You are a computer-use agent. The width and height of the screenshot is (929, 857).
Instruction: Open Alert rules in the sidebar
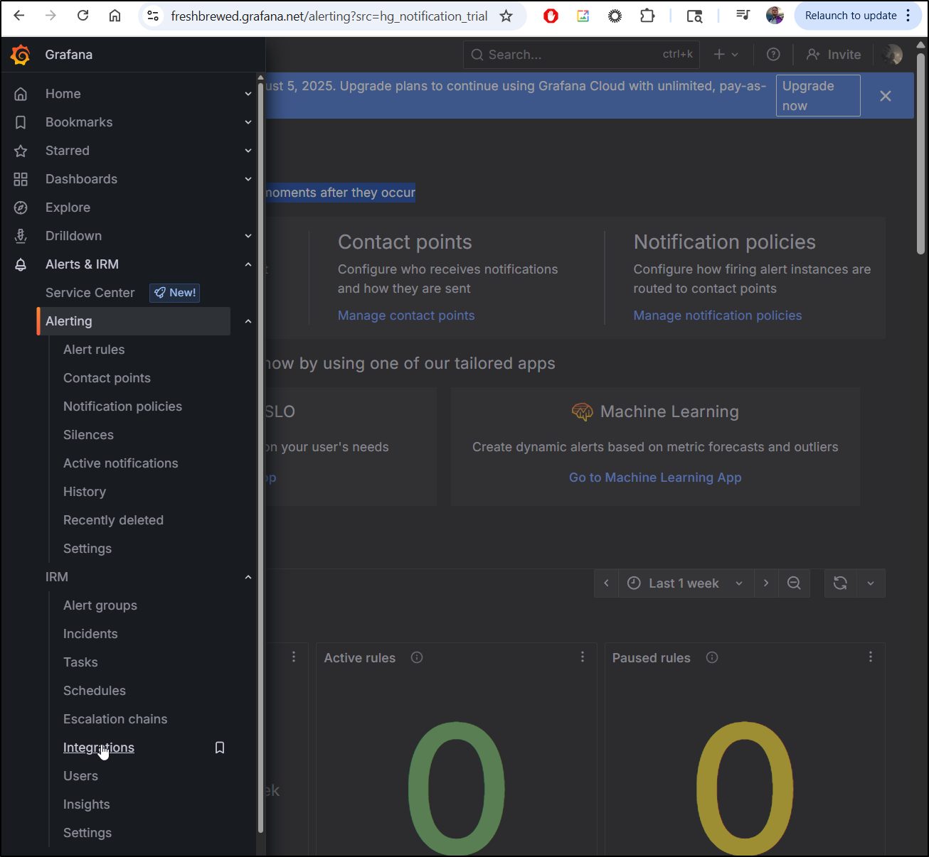tap(94, 350)
